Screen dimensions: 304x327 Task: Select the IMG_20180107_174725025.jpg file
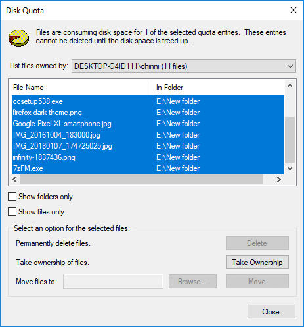148,146
